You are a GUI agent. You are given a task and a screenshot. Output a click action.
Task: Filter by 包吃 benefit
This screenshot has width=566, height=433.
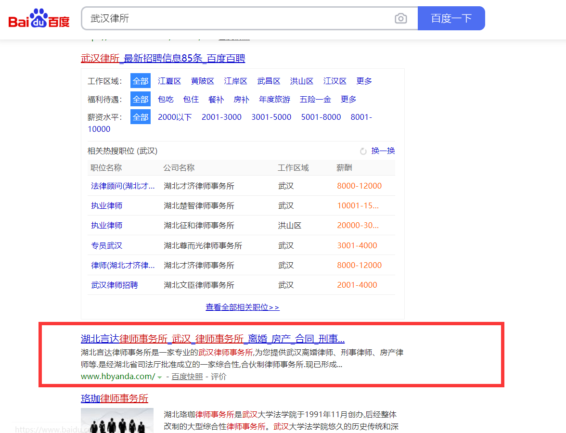click(166, 99)
